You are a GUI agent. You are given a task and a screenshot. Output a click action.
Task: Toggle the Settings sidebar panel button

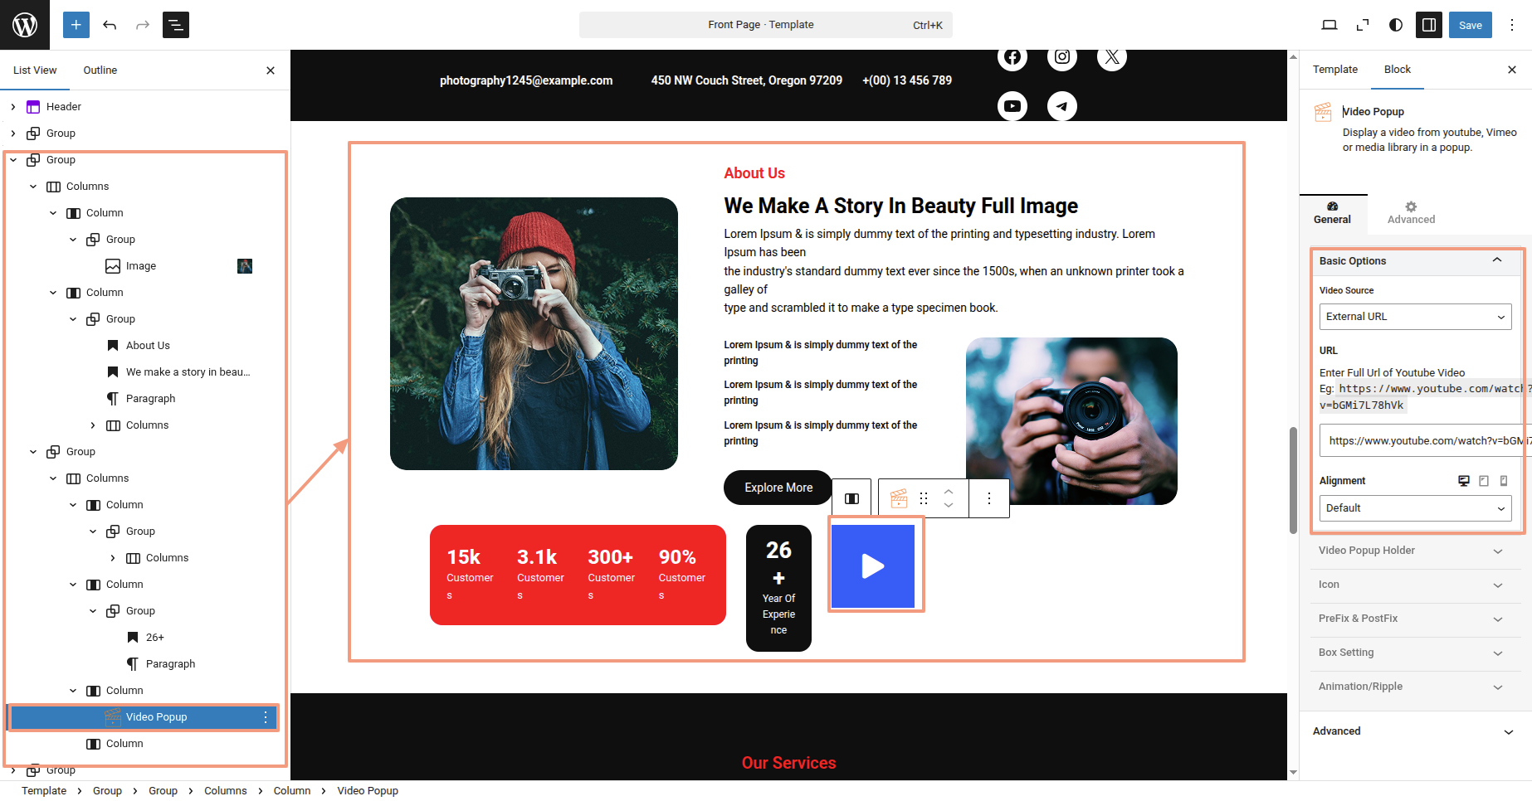coord(1429,25)
